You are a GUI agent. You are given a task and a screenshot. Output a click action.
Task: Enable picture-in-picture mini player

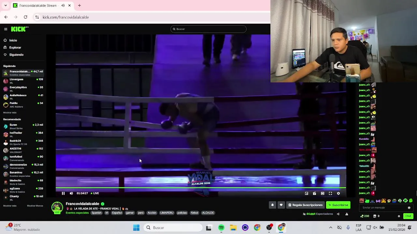coord(307,193)
